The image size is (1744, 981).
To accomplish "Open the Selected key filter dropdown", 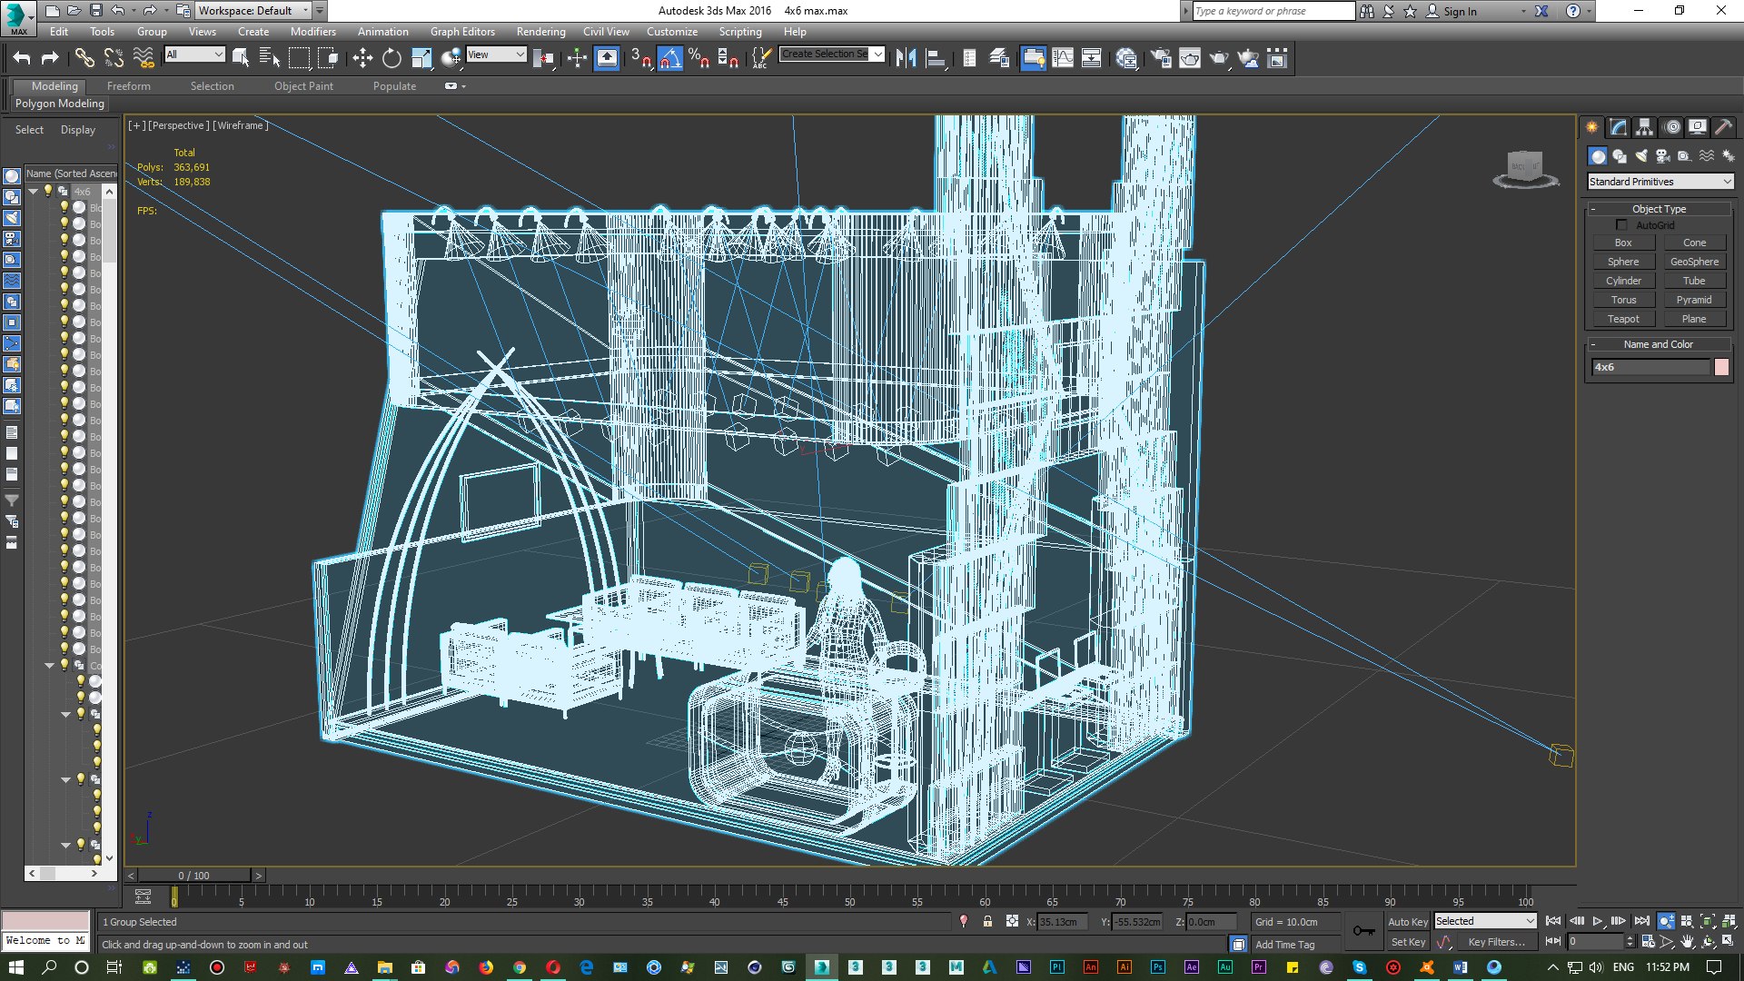I will [x=1484, y=921].
